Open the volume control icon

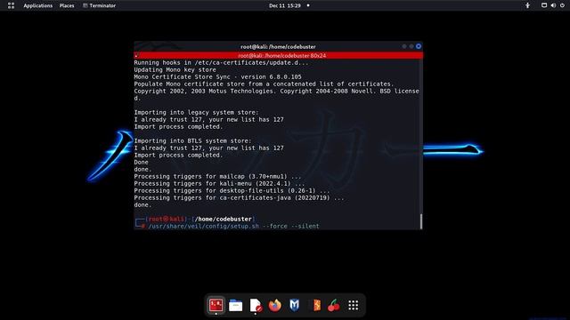click(x=553, y=5)
